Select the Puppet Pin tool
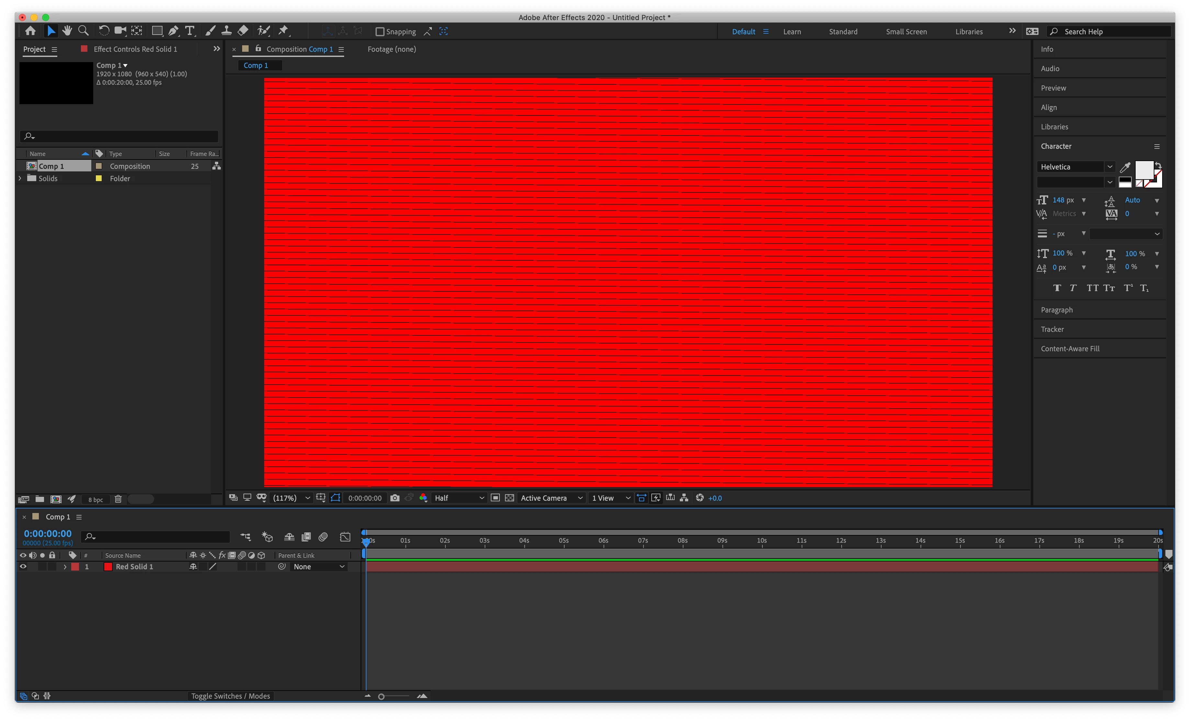Screen dimensions: 1190x720 coord(284,31)
